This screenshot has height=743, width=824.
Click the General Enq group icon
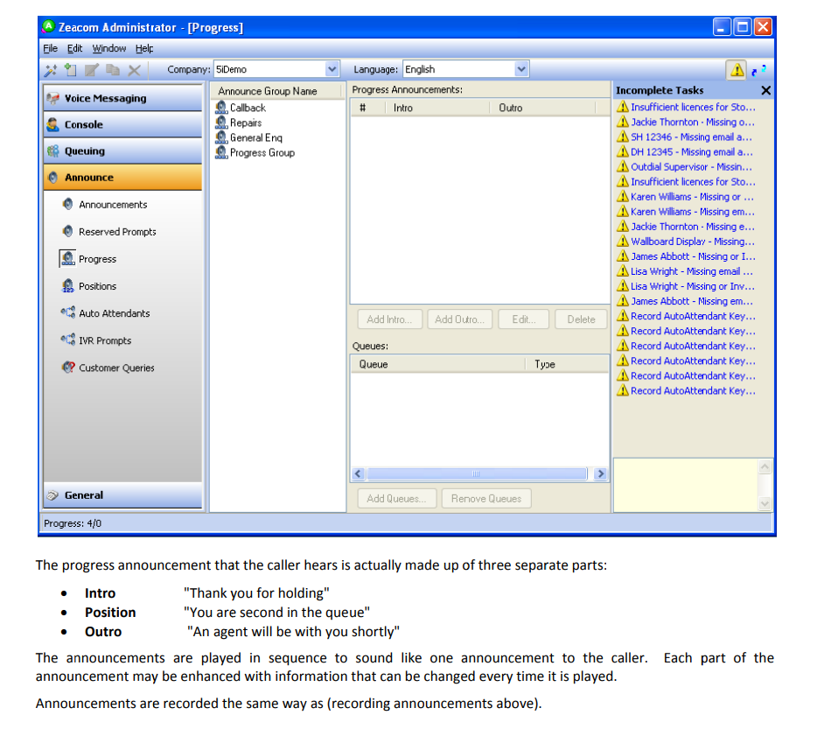click(x=221, y=137)
